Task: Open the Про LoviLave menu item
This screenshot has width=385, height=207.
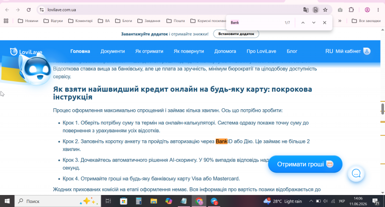Action: 261,51
